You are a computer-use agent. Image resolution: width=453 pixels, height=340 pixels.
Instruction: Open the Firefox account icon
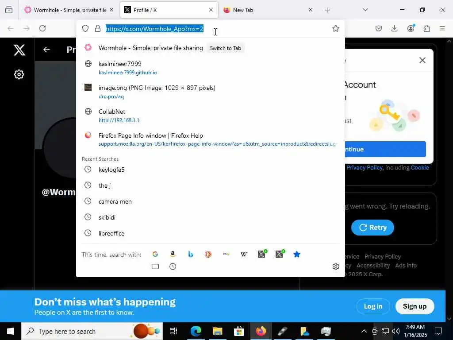pos(411,28)
